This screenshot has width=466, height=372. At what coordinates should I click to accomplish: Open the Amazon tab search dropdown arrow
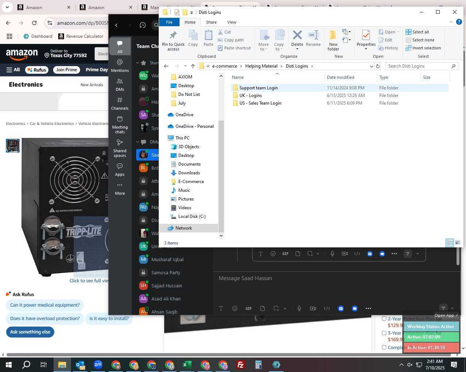pos(7,7)
